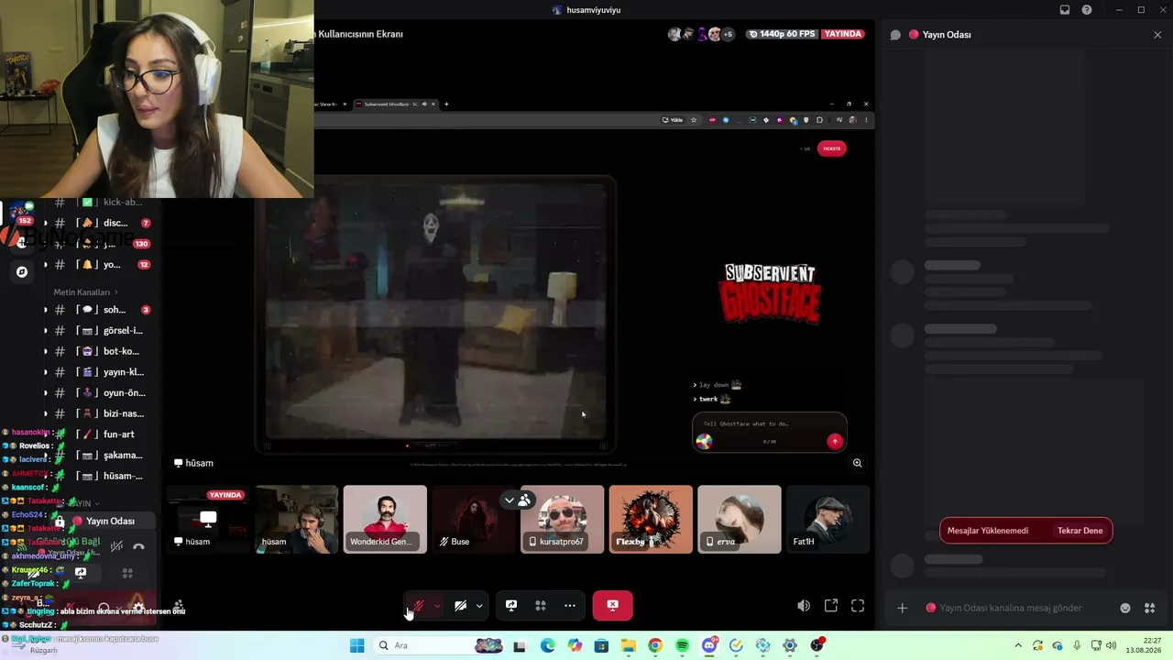Click the screen share button
Image resolution: width=1173 pixels, height=660 pixels.
pos(511,605)
